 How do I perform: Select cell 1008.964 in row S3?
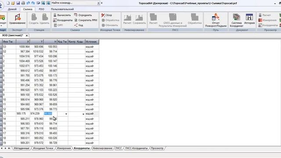point(23,47)
